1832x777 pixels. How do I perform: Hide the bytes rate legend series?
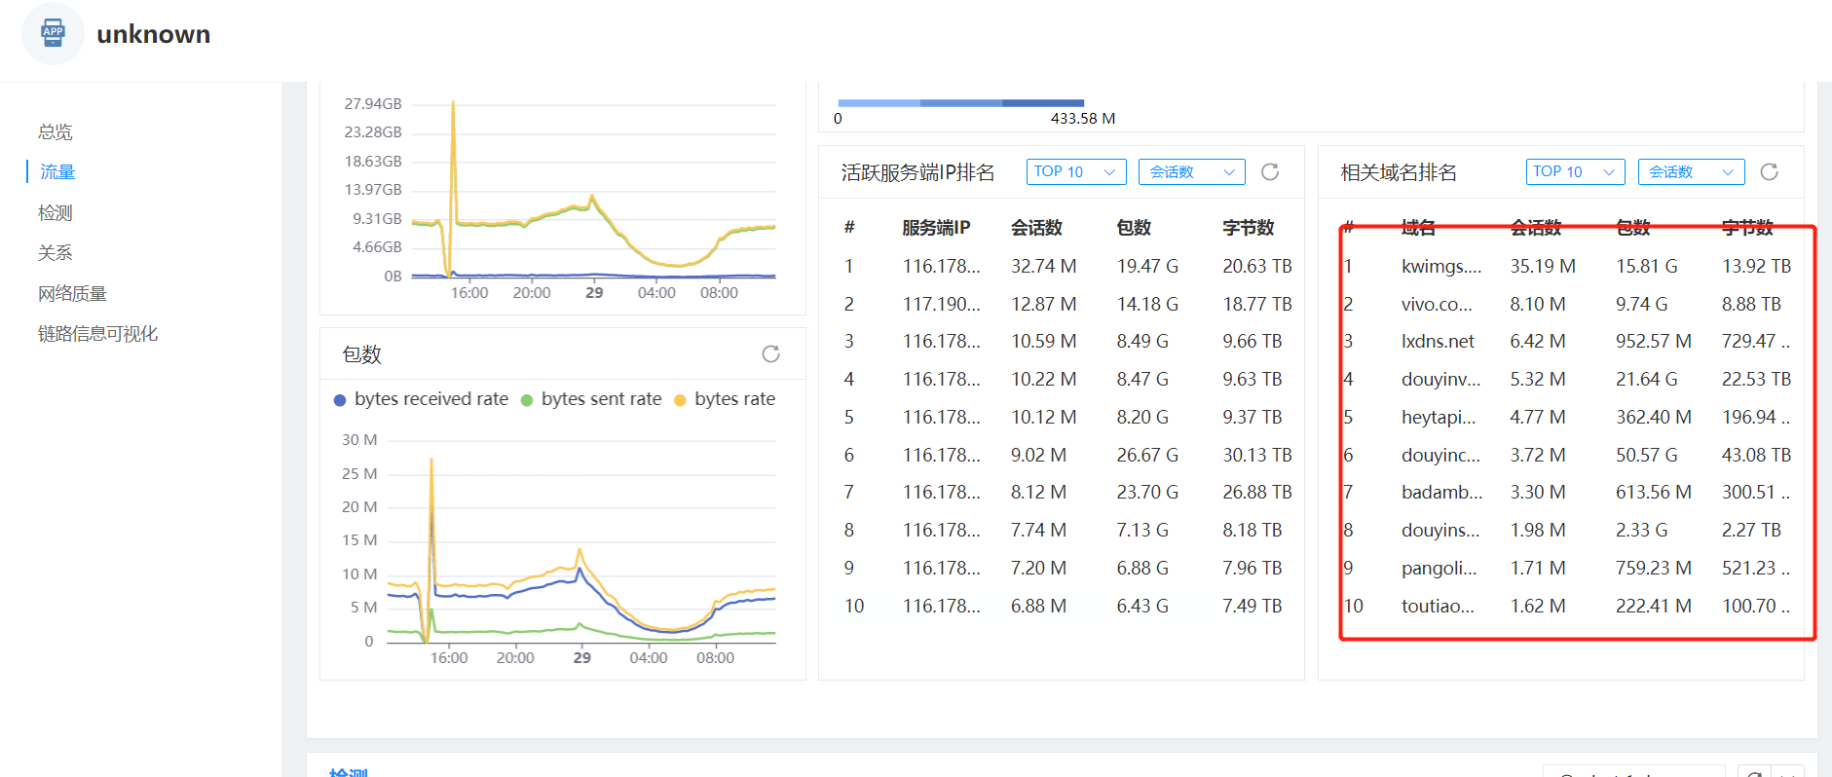(725, 399)
